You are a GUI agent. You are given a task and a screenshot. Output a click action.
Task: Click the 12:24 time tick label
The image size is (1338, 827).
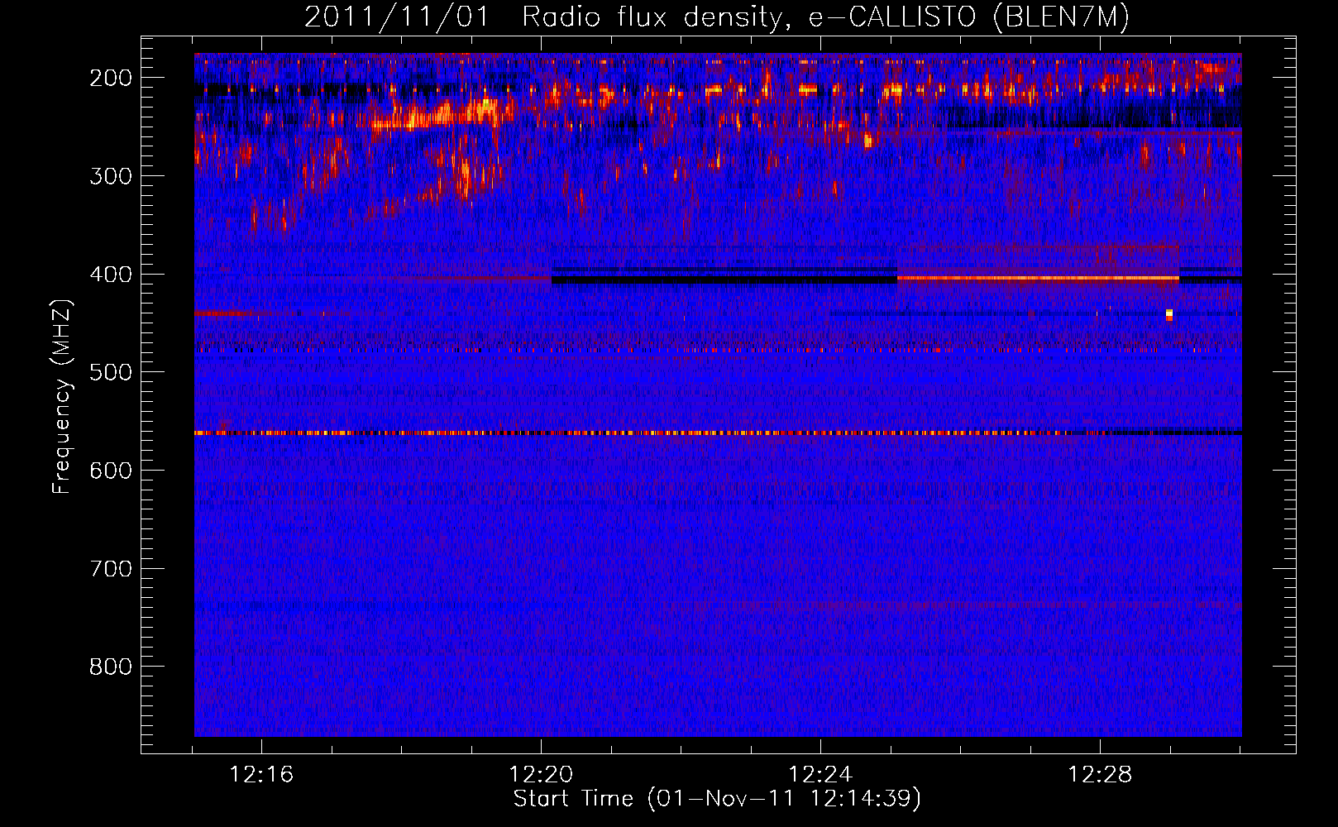(820, 775)
